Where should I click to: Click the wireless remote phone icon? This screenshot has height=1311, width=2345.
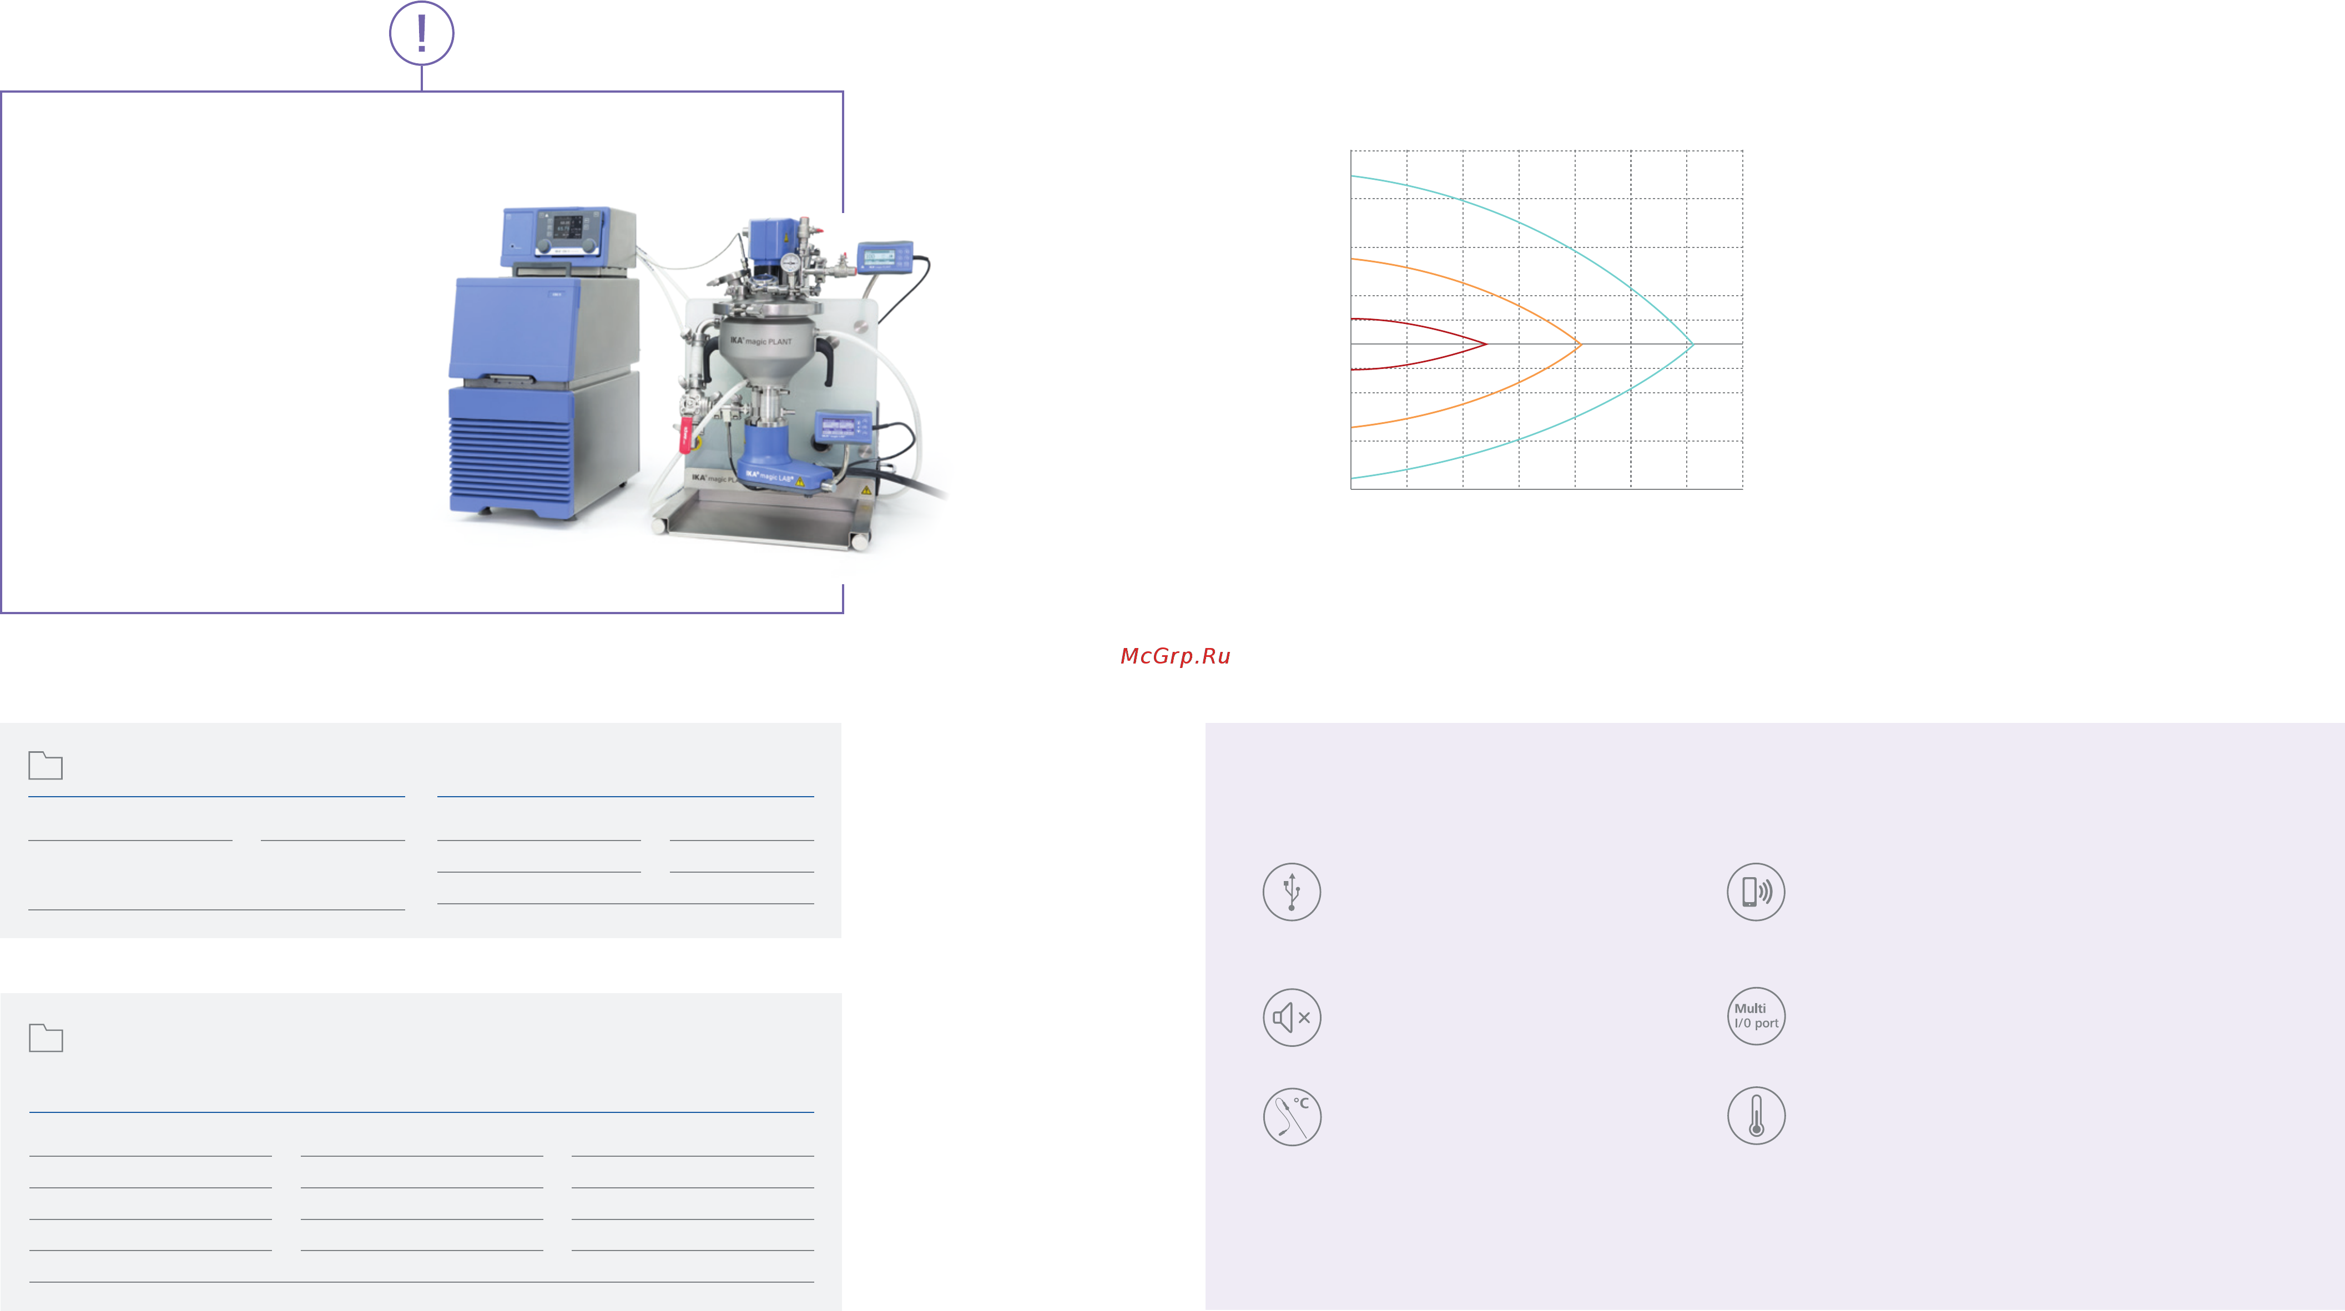[1755, 892]
